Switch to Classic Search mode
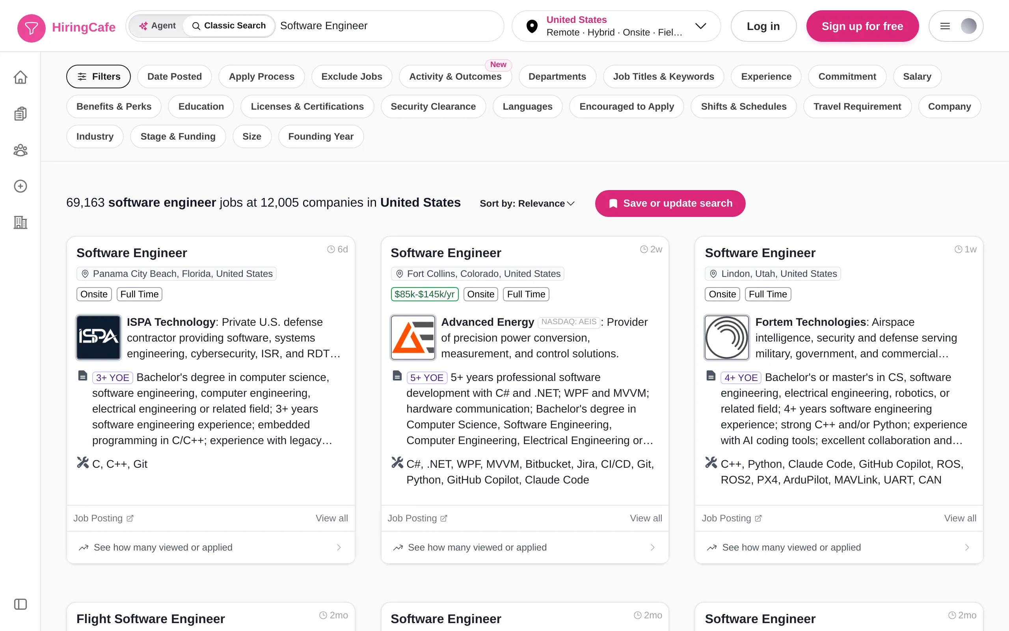The width and height of the screenshot is (1009, 631). (x=229, y=26)
